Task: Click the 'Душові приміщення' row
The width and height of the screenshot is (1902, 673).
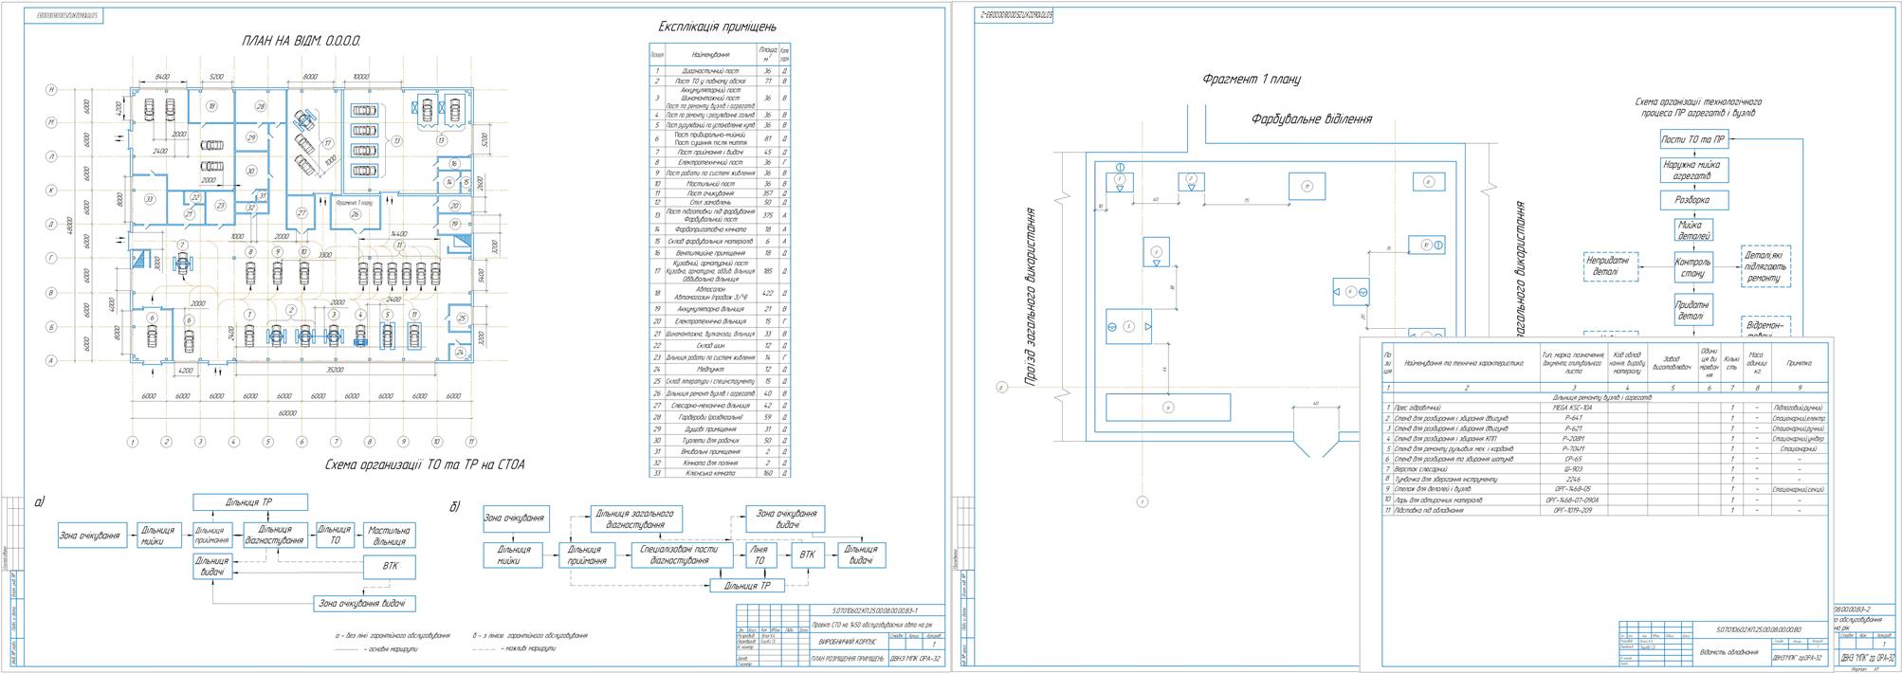Action: coord(720,429)
